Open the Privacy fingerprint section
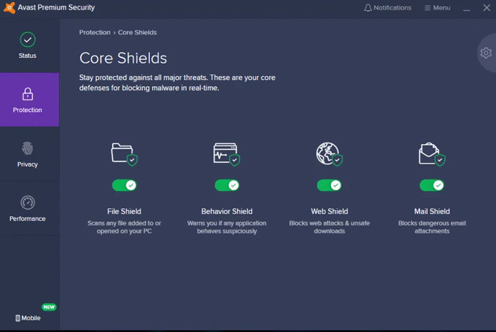 27,154
